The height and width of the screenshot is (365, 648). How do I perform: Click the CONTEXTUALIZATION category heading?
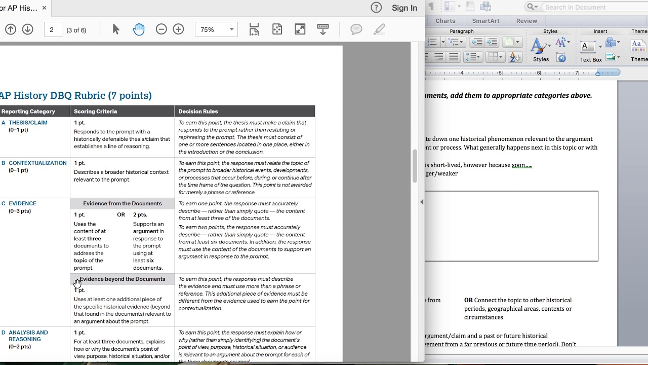[x=37, y=163]
